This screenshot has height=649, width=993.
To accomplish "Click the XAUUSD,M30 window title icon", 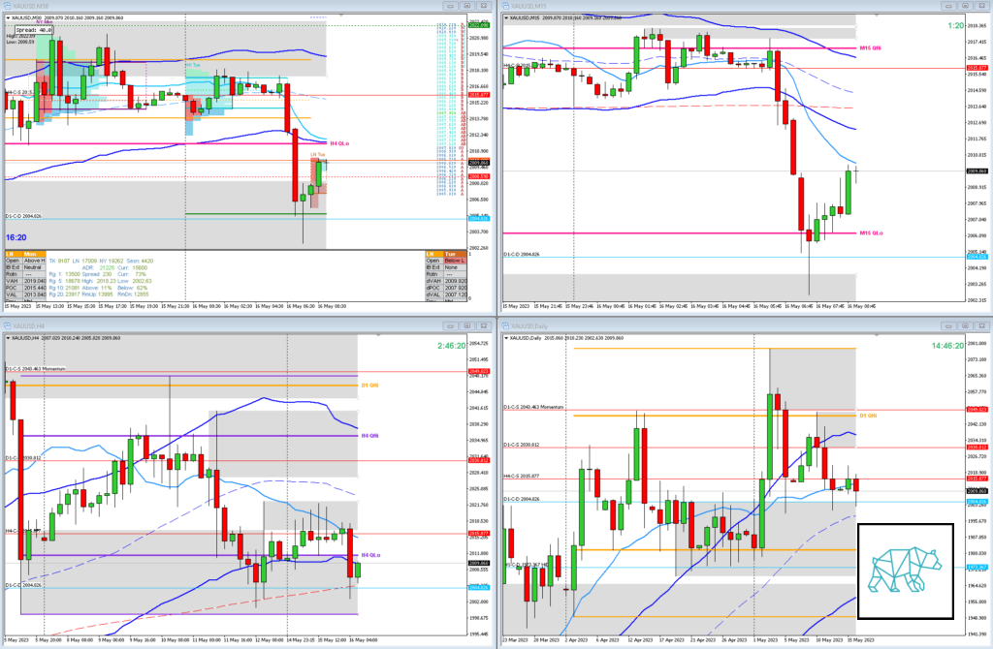I will [x=9, y=9].
